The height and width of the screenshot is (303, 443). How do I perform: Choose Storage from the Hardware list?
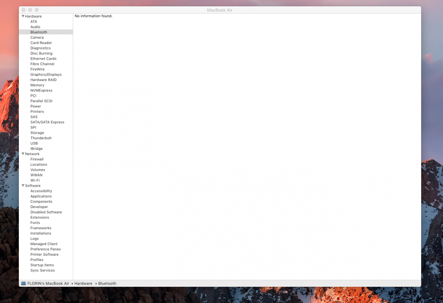click(x=37, y=133)
